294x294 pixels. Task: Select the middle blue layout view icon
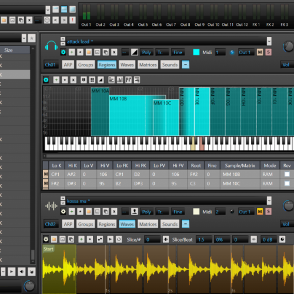point(64,9)
